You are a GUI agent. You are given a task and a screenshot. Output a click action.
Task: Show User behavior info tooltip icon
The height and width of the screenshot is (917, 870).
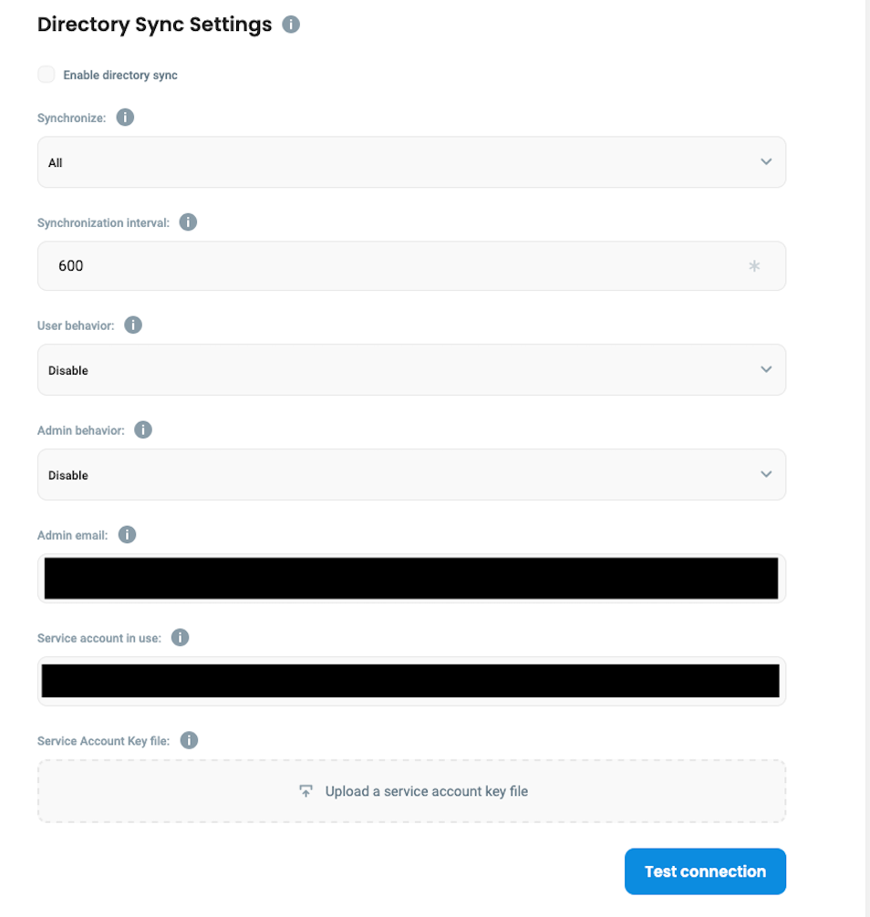tap(133, 325)
